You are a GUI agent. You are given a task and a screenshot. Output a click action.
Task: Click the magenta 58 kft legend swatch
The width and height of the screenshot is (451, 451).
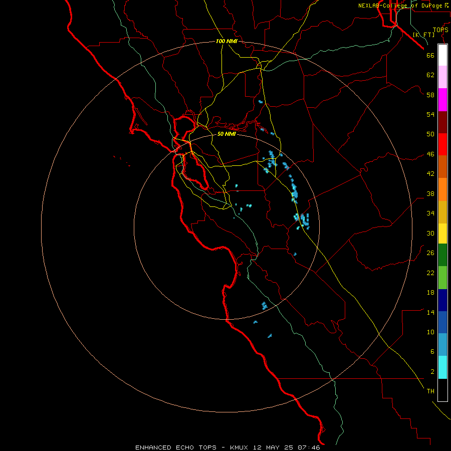tap(442, 100)
